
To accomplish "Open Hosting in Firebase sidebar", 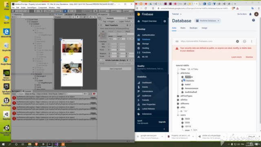I will coord(145,48).
